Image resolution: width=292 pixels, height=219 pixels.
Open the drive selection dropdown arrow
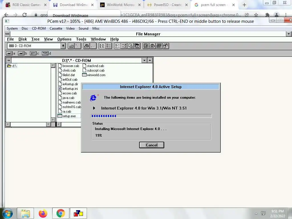(x=63, y=46)
